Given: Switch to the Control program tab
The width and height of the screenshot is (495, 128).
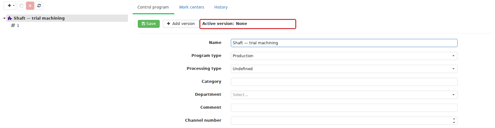Looking at the screenshot, I should click(153, 7).
